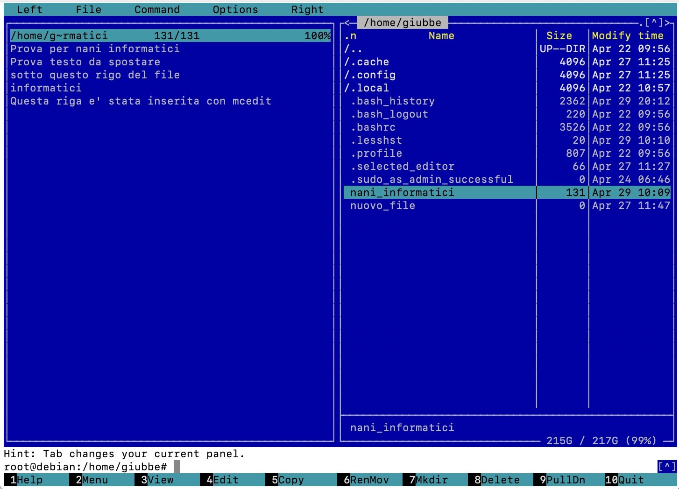
Task: Click the 100% position indicator
Action: pyautogui.click(x=318, y=35)
